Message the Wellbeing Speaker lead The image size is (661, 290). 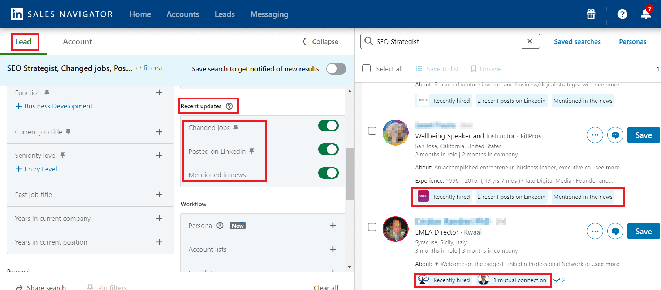(x=615, y=135)
